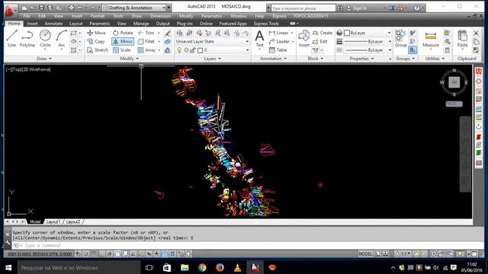Click the command line input field
Screen dimensions: 488x274
pyautogui.click(x=246, y=245)
